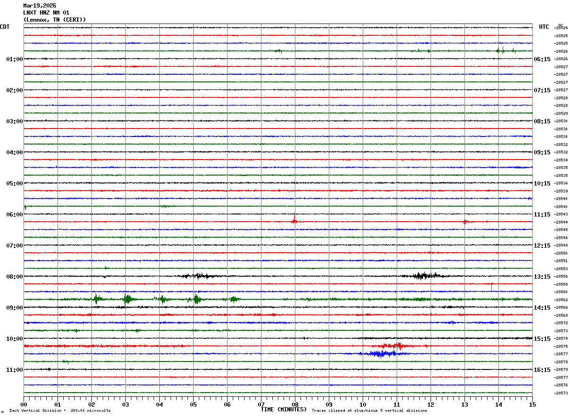Click the 13 minute tick label
The height and width of the screenshot is (417, 570).
(464, 405)
